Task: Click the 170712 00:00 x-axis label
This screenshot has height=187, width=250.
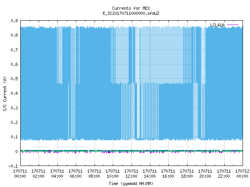Action: click(x=242, y=174)
